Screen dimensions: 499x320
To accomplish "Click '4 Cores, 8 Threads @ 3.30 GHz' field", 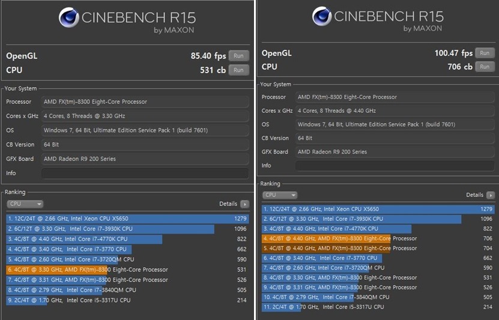I will 145,116.
